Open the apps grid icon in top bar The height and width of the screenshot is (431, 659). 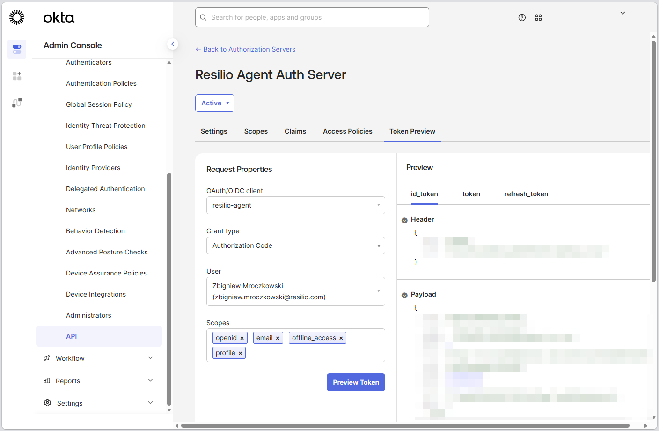pos(538,17)
